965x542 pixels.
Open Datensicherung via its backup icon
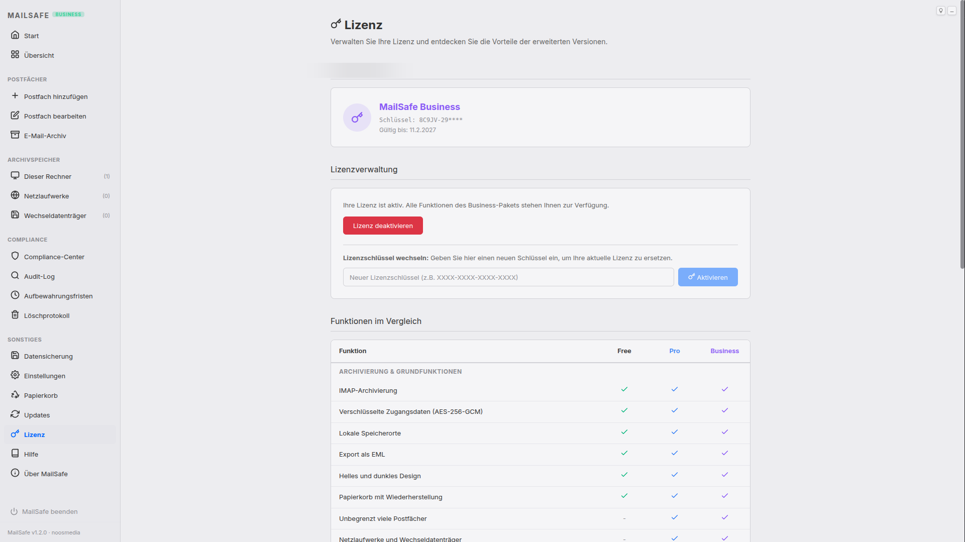[x=16, y=356]
